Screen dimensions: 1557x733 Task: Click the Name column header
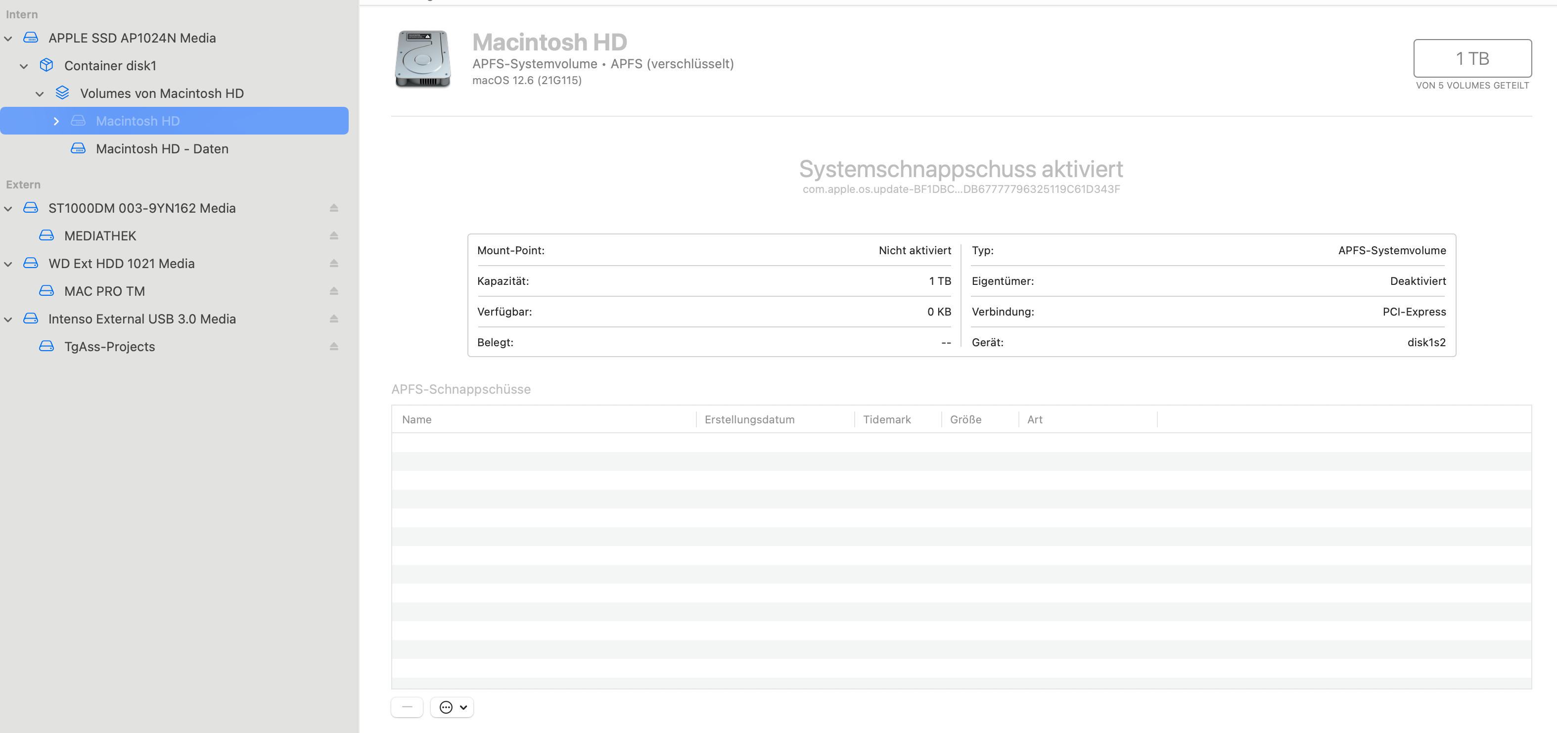[x=417, y=419]
